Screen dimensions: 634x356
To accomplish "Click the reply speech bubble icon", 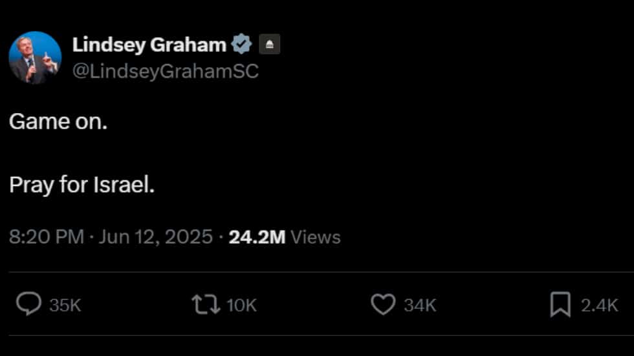I will pos(28,304).
